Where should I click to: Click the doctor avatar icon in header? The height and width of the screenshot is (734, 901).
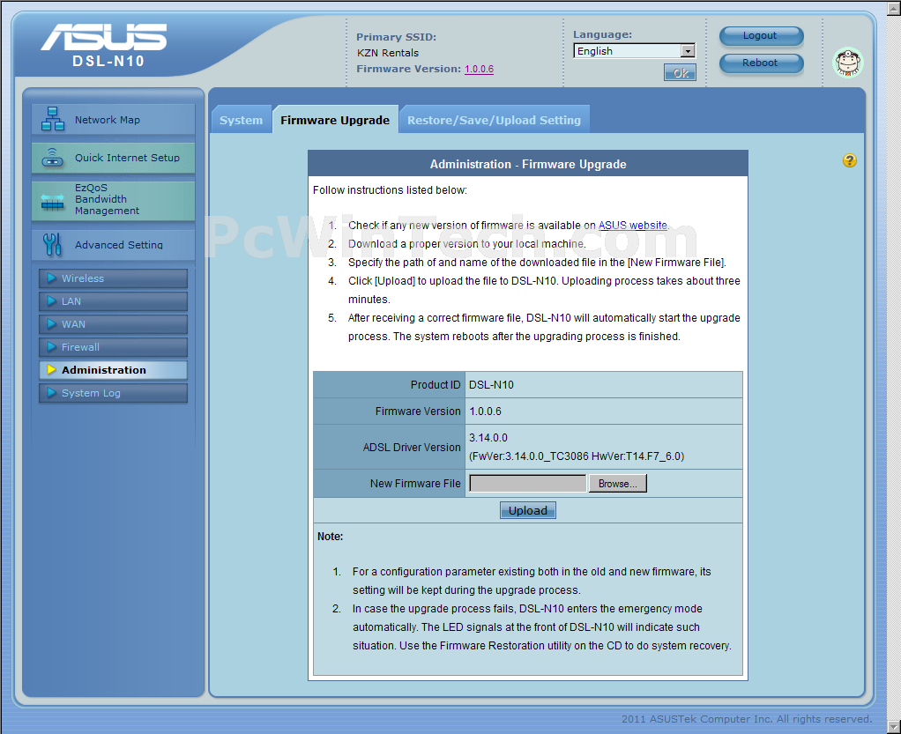pyautogui.click(x=847, y=62)
